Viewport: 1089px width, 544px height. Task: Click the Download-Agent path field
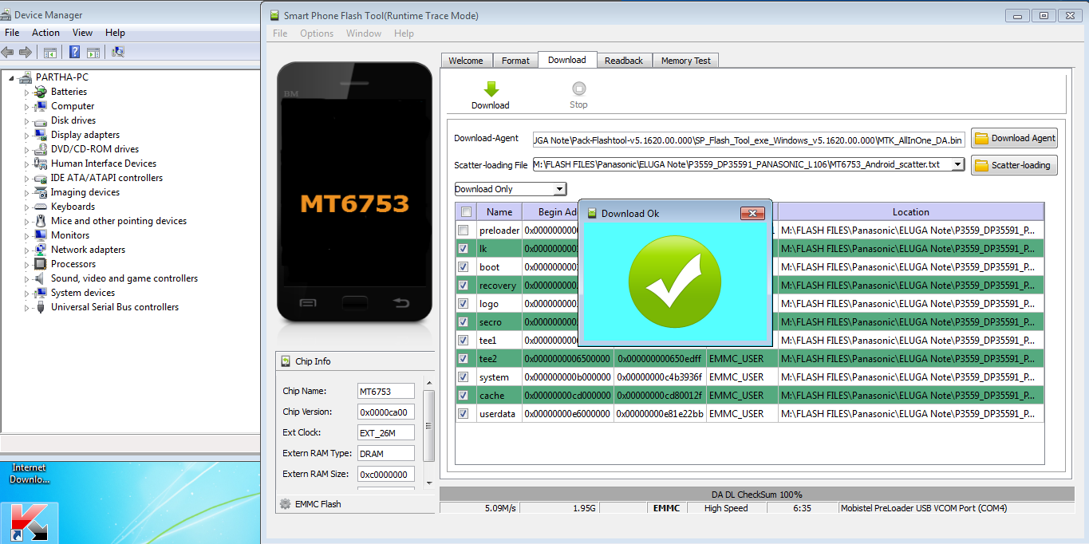pos(749,140)
